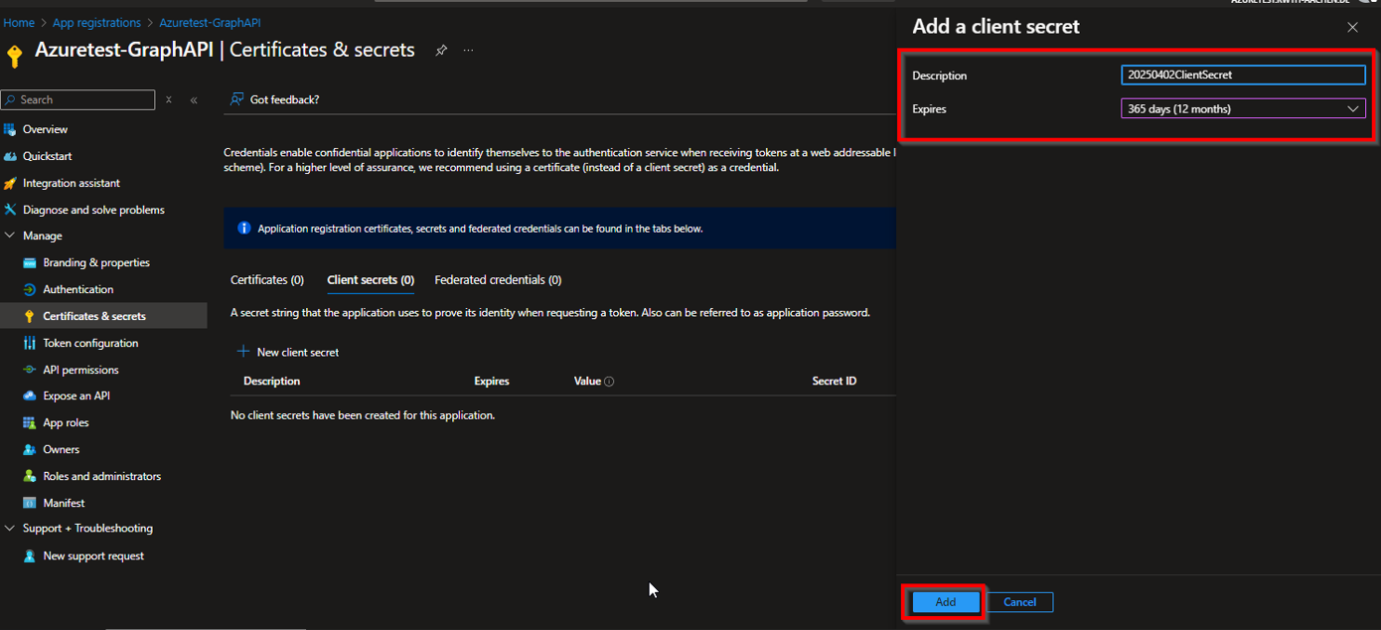Open Token configuration in sidebar
Image resolution: width=1381 pixels, height=630 pixels.
point(90,343)
